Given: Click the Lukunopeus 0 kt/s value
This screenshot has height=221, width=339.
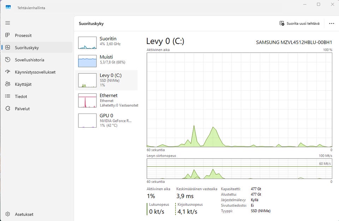Looking at the screenshot, I should pos(156,212).
